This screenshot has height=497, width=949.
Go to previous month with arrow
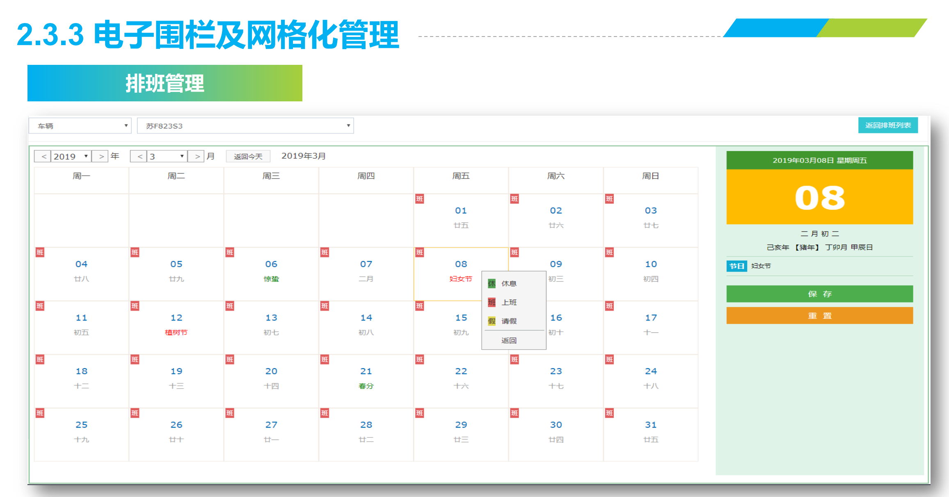(x=139, y=156)
